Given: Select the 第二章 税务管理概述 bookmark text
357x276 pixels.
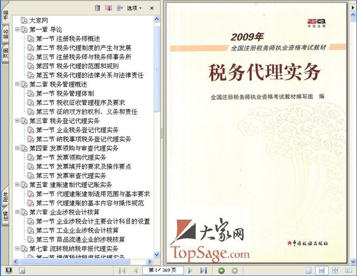Looking at the screenshot, I should click(x=58, y=84).
